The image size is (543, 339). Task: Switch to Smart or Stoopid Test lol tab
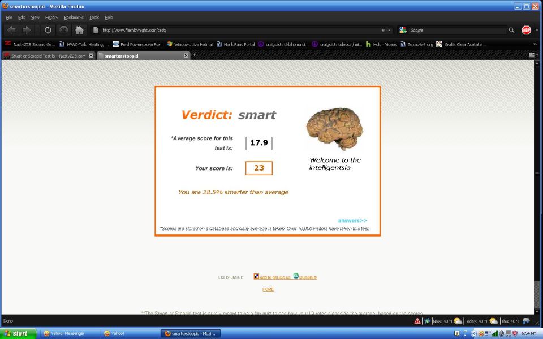coord(49,56)
